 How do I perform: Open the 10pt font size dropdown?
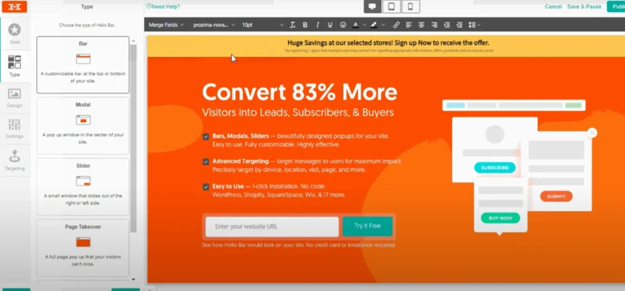262,25
